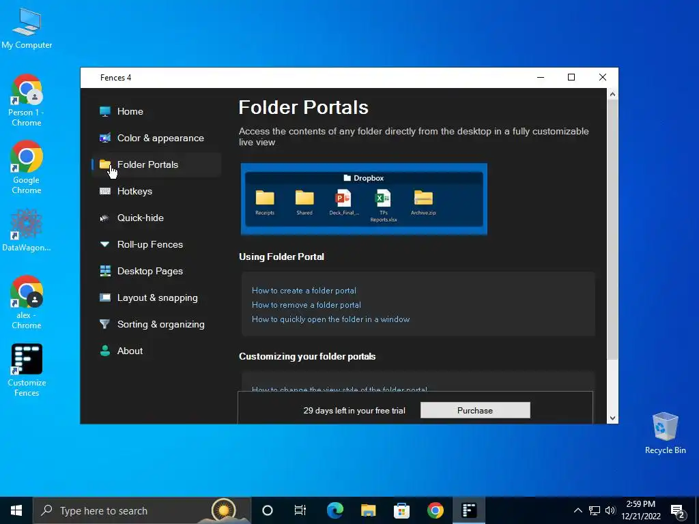Select Person 1 - Chrome desktop shortcut
The image size is (699, 524).
[27, 101]
